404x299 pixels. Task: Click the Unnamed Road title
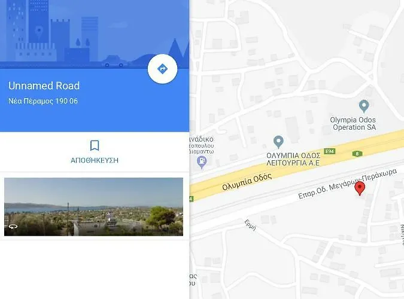pos(44,86)
